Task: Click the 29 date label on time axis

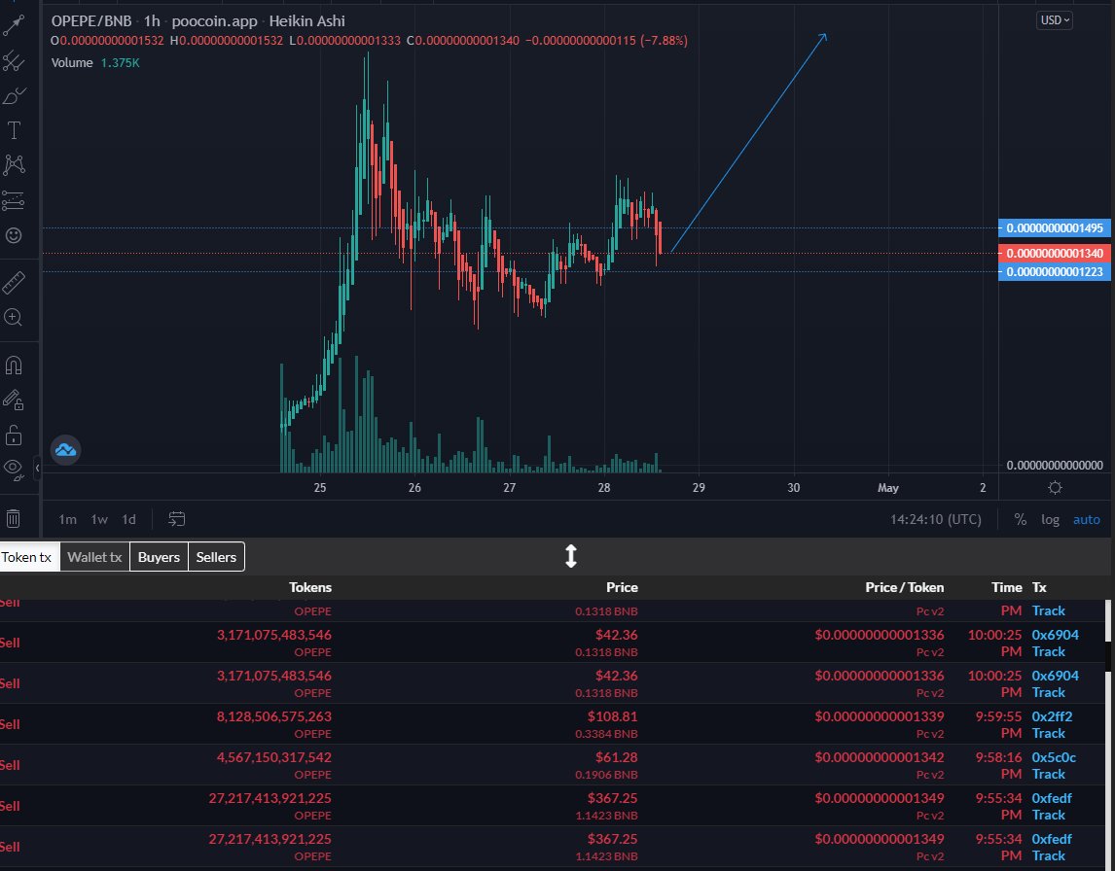Action: pyautogui.click(x=699, y=488)
